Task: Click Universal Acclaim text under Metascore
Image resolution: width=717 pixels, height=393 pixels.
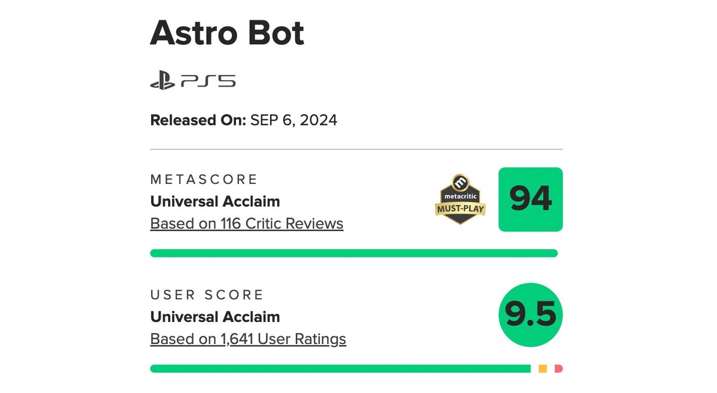Action: (x=215, y=201)
